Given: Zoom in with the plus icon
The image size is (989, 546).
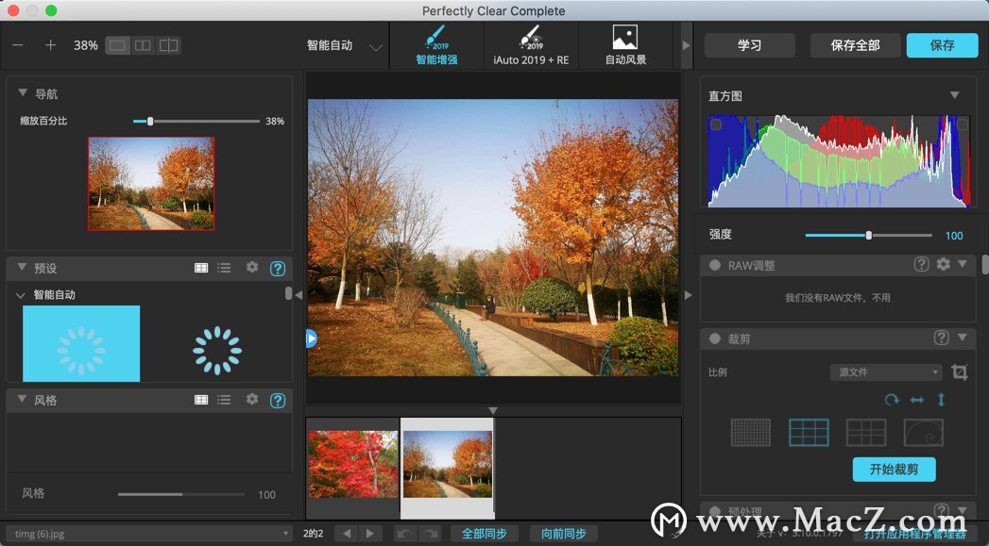Looking at the screenshot, I should (x=50, y=45).
